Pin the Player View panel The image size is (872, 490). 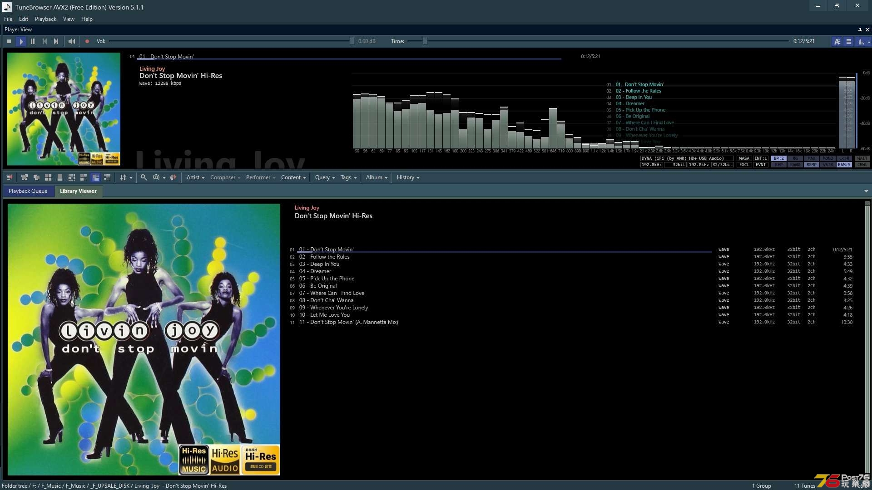(x=860, y=29)
